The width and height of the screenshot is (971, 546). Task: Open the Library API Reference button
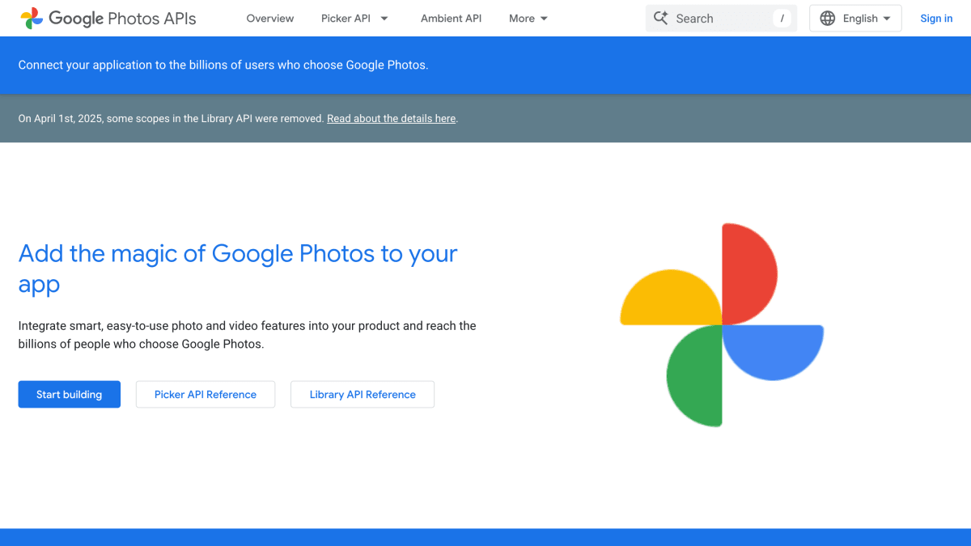pyautogui.click(x=363, y=394)
